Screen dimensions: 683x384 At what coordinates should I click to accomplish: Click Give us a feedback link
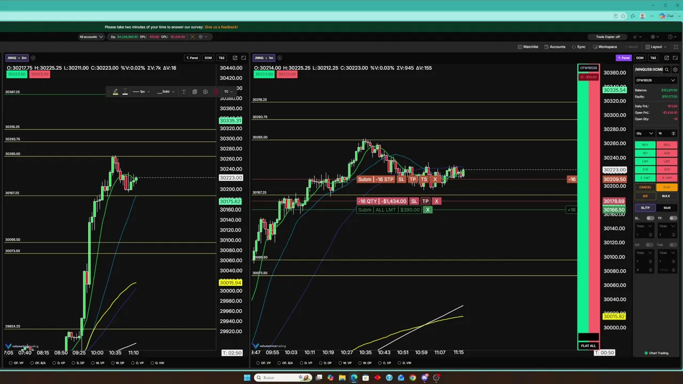click(x=221, y=27)
